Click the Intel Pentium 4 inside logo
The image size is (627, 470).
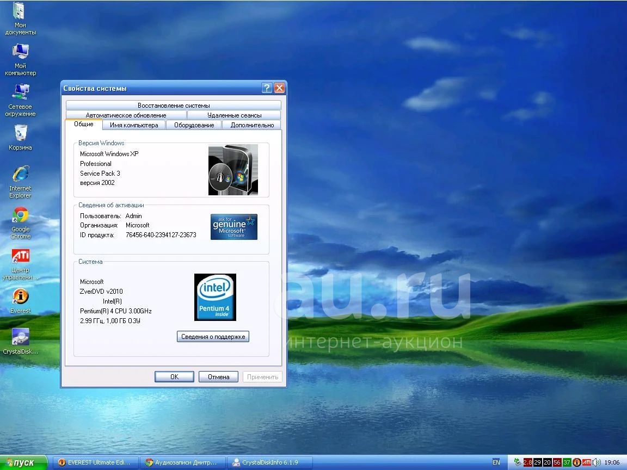[215, 297]
